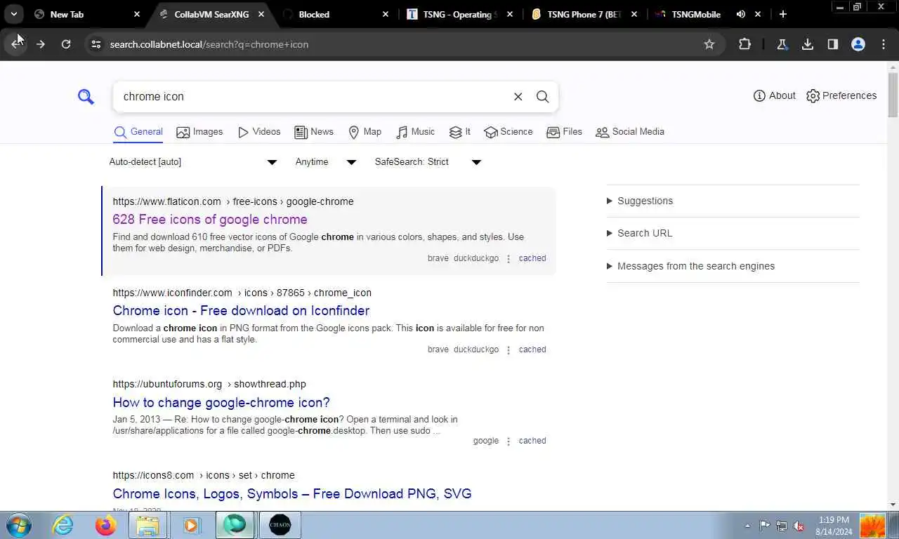The image size is (899, 539).
Task: Switch to the Images category
Action: [199, 132]
